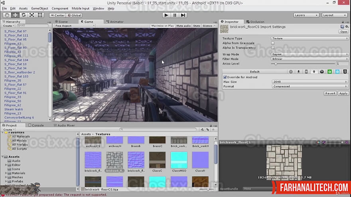
Task: Click the search by type icon
Action: pos(202,130)
